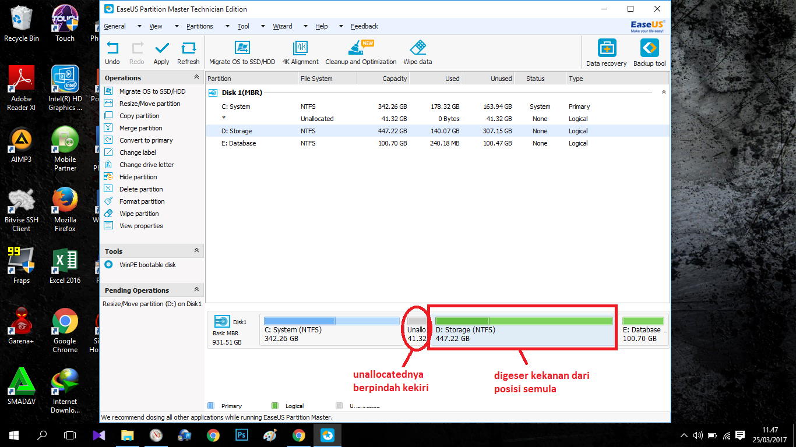Open the Data recovery tool

coord(607,54)
